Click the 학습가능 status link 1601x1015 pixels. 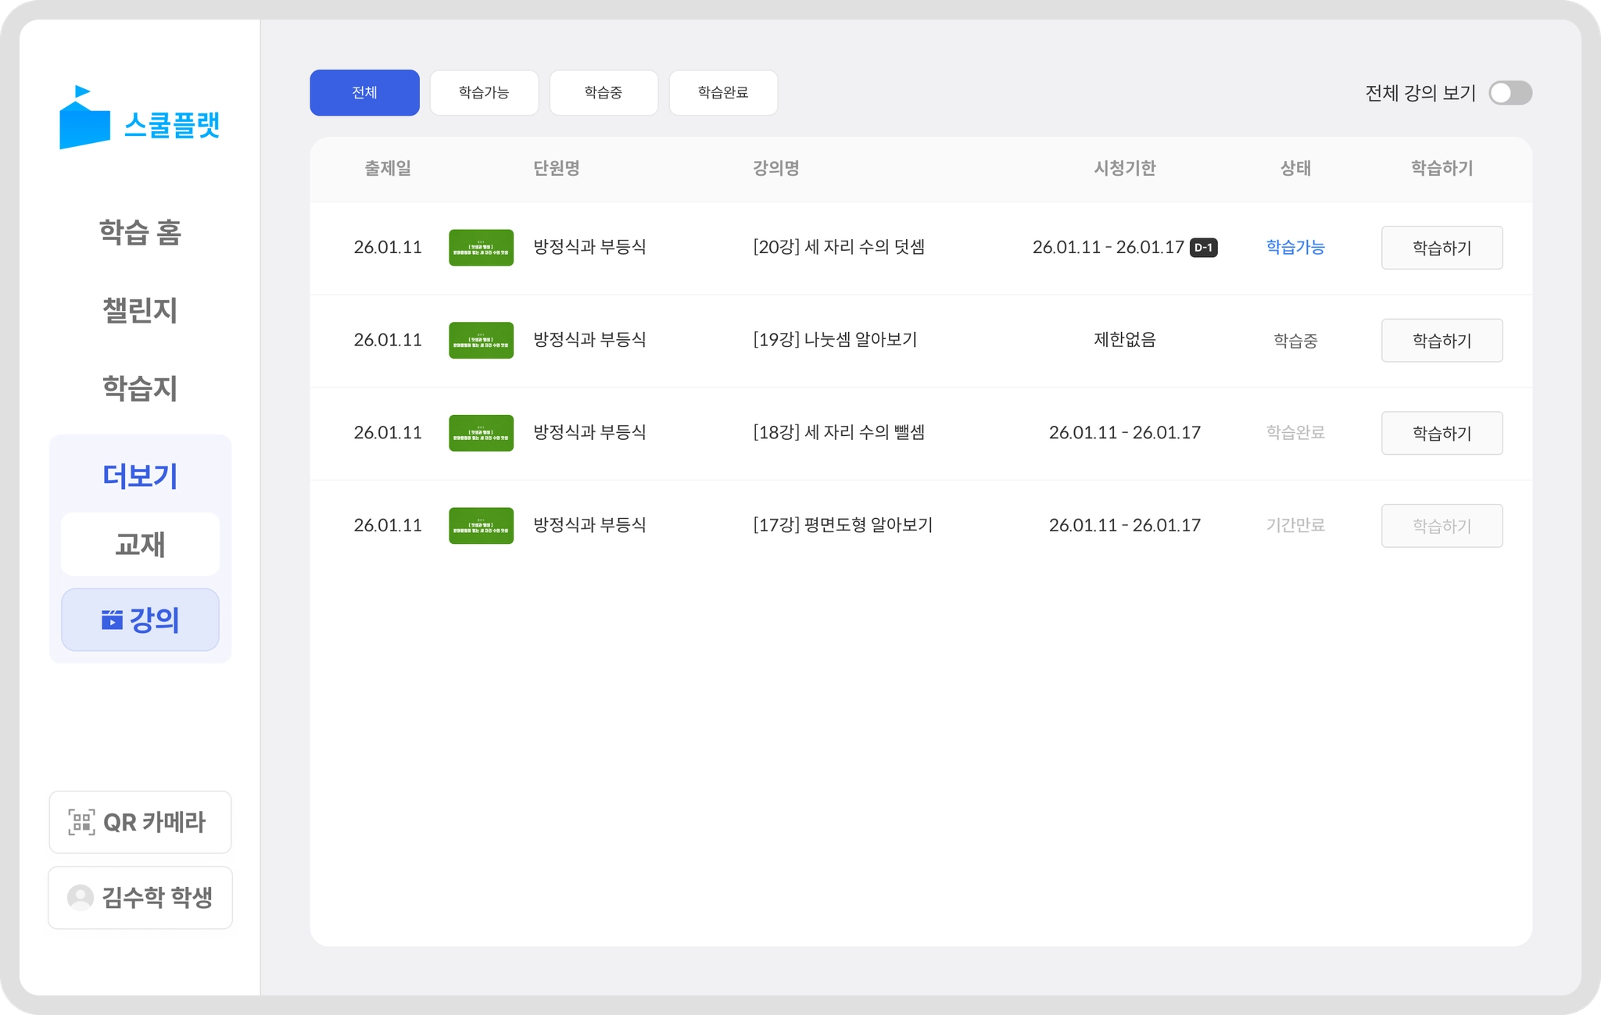tap(1295, 248)
